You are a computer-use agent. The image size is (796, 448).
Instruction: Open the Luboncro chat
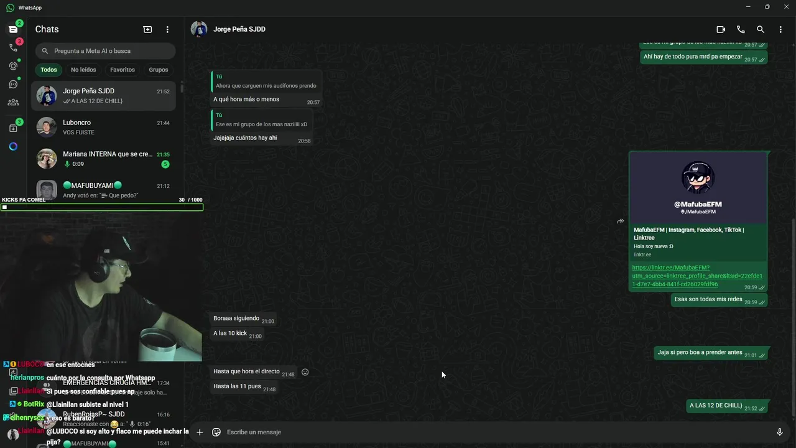click(104, 127)
